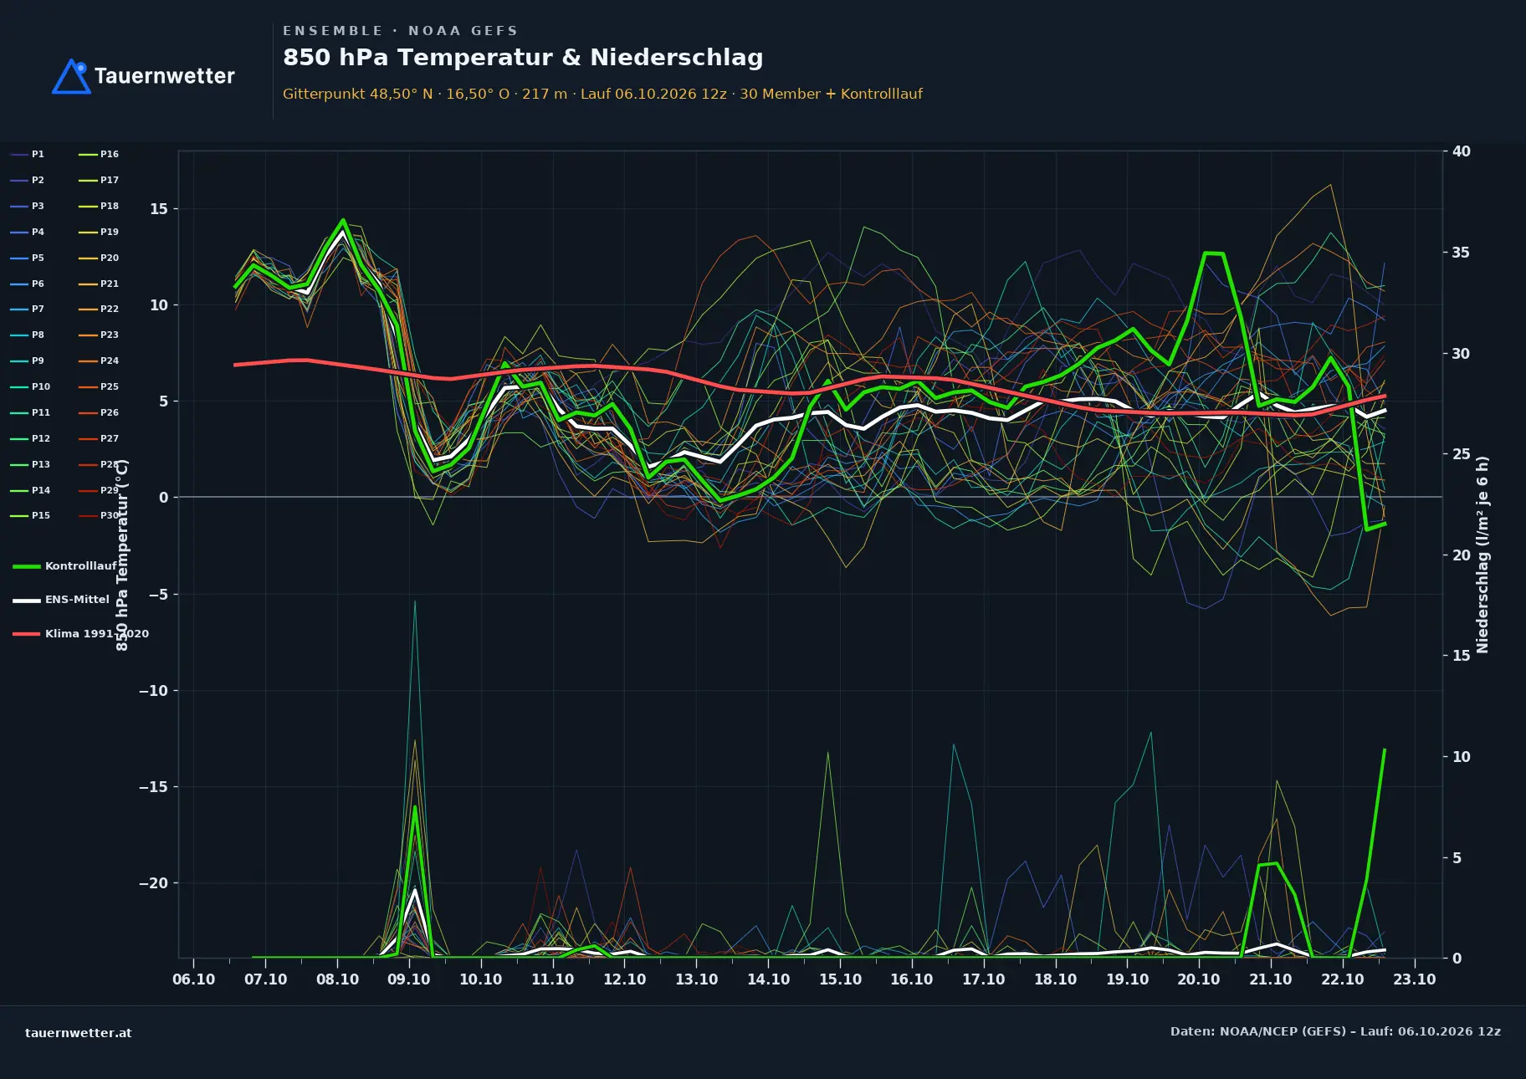Viewport: 1526px width, 1079px height.
Task: Click the 'ENSEMBLE · NOAA GEFS' header text
Action: (400, 31)
